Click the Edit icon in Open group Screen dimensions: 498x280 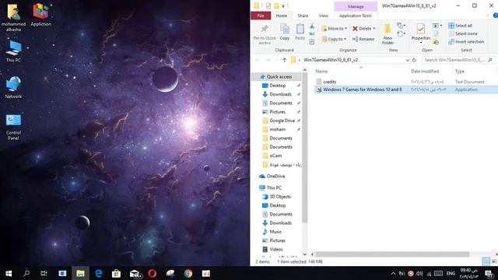tap(436, 33)
